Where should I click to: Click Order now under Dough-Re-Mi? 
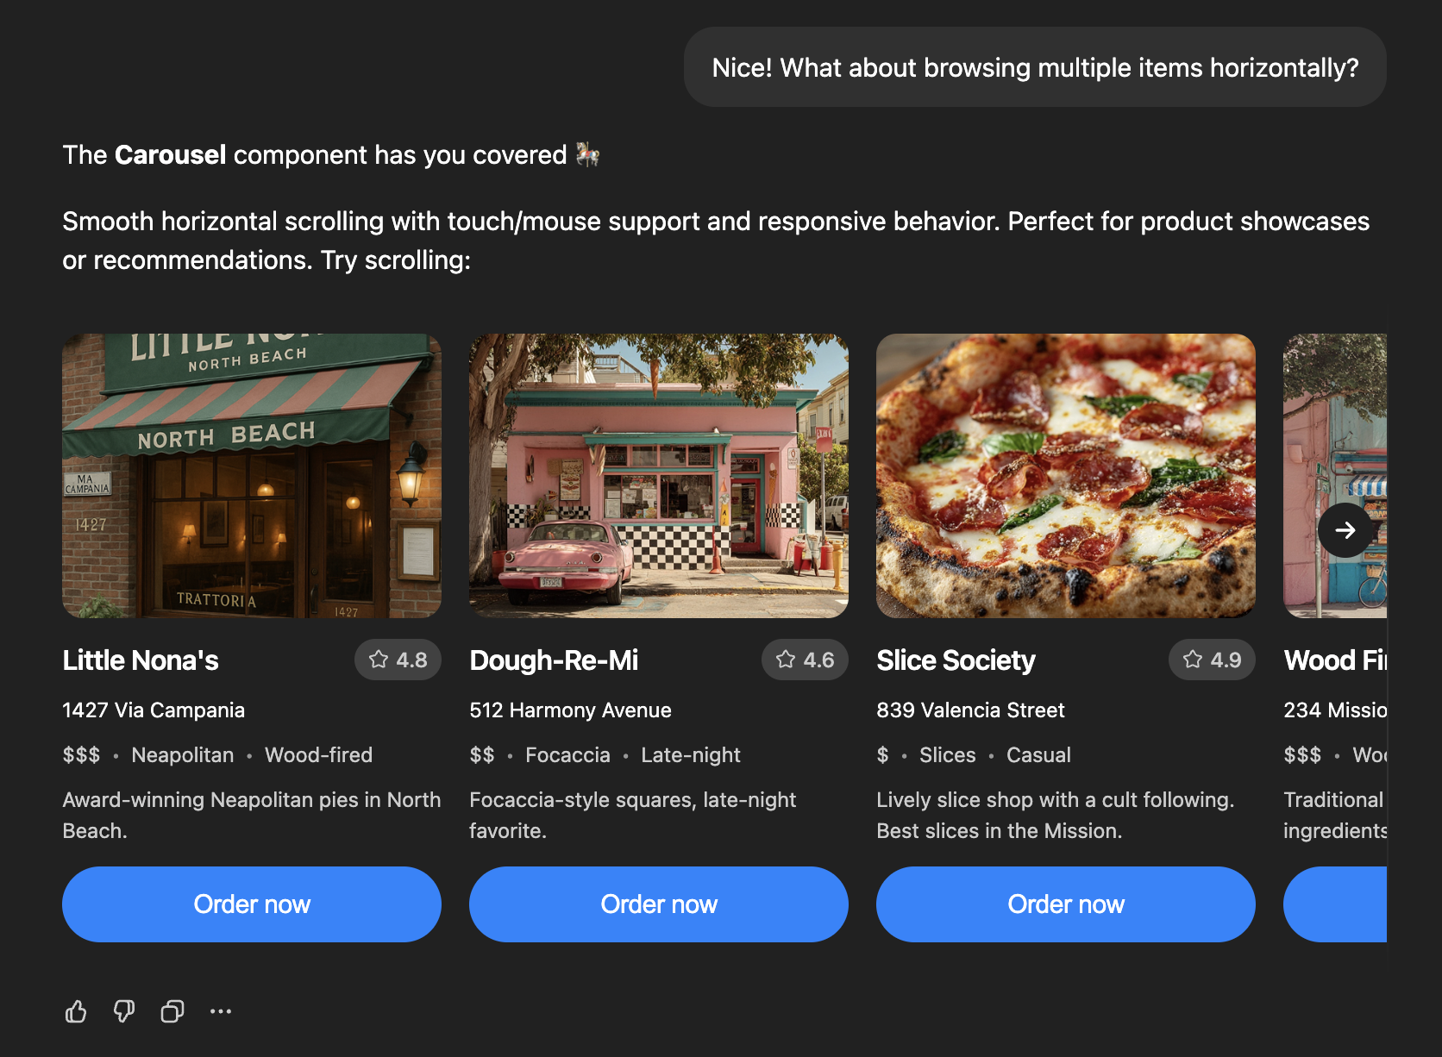click(658, 904)
